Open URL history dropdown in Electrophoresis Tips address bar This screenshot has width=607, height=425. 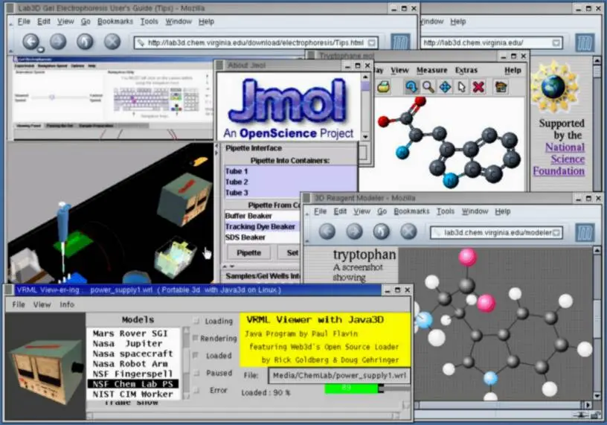coord(372,42)
